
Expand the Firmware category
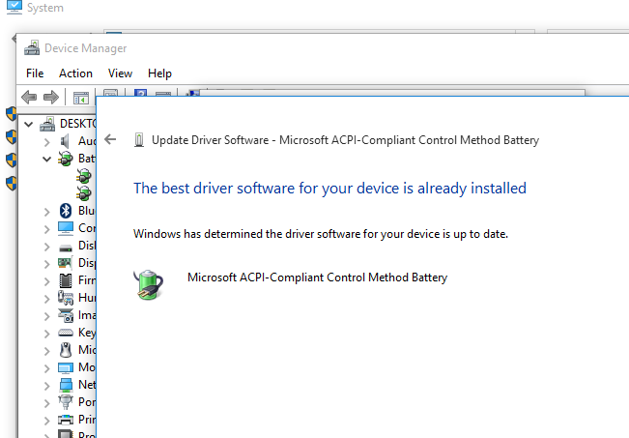47,281
